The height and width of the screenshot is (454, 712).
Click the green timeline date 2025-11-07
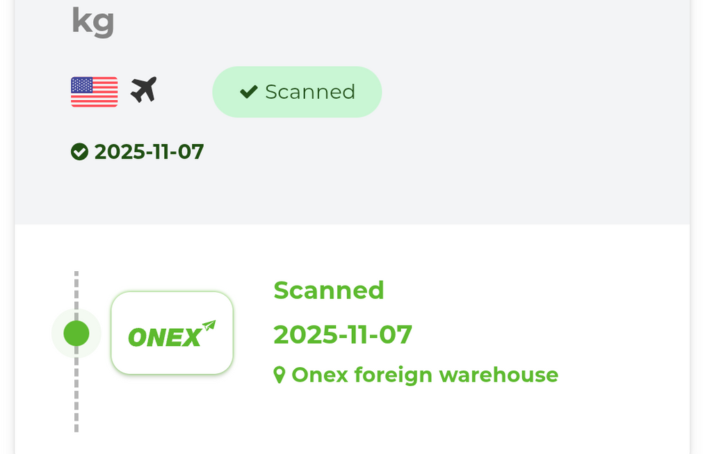(343, 334)
